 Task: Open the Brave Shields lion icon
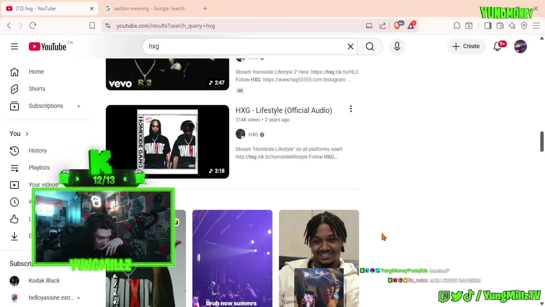397,26
